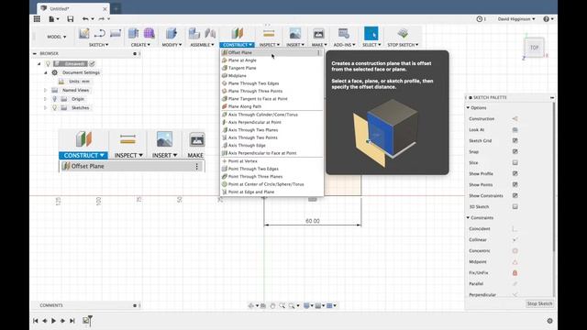The width and height of the screenshot is (587, 330).
Task: Open the CREATE dropdown menu
Action: click(x=140, y=45)
